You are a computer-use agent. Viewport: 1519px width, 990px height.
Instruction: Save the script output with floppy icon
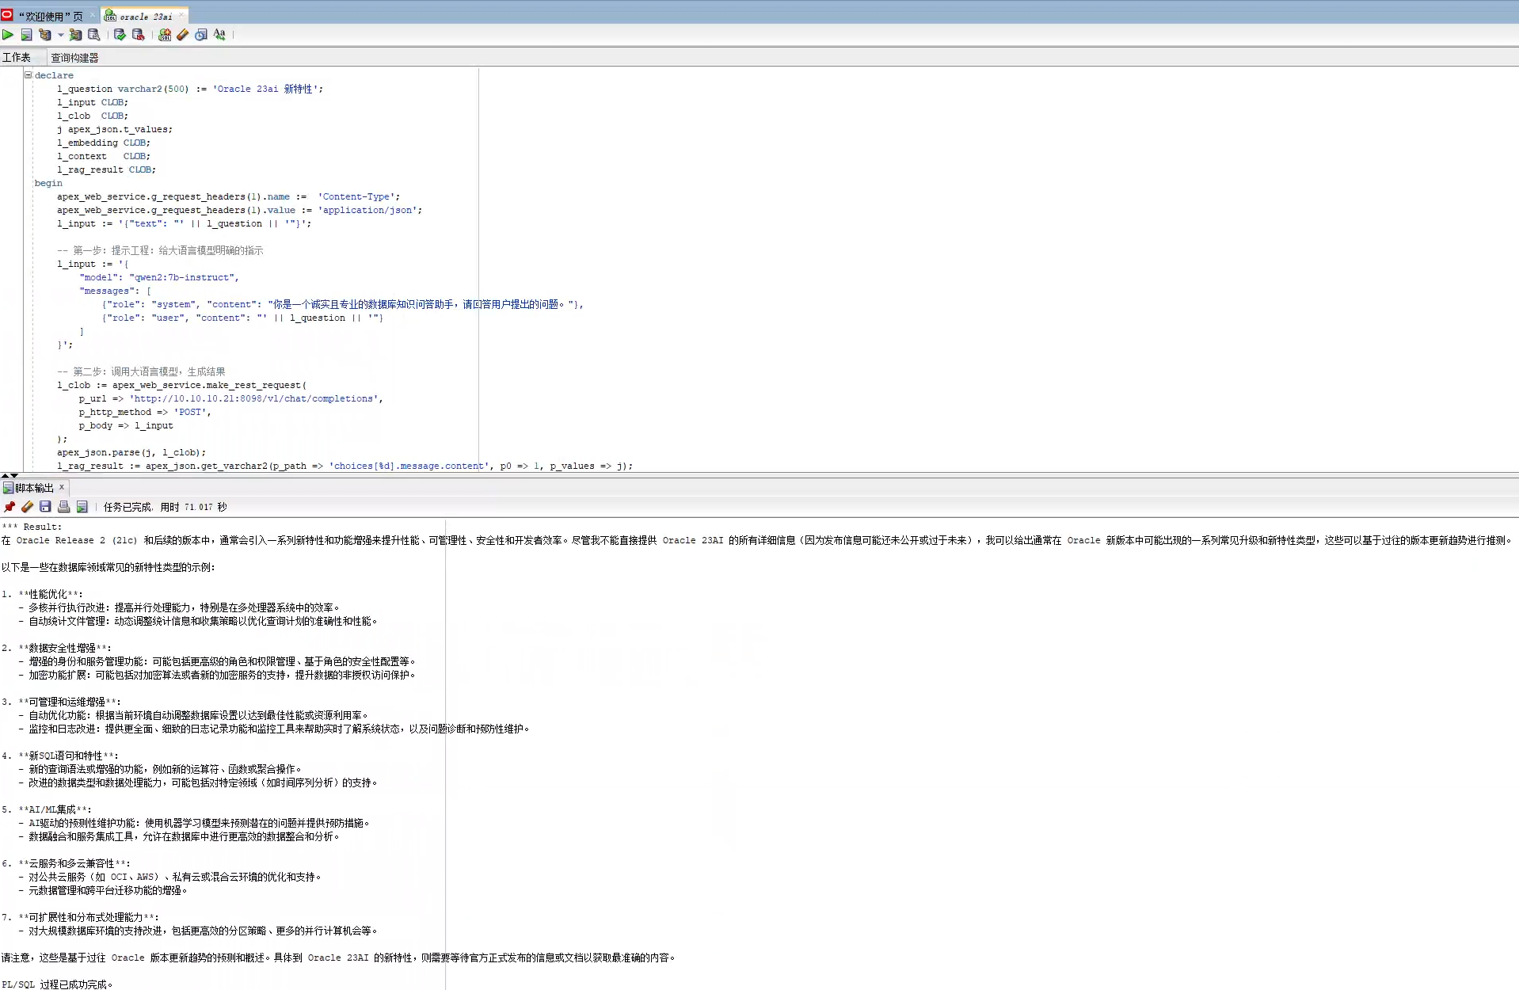[x=45, y=507]
